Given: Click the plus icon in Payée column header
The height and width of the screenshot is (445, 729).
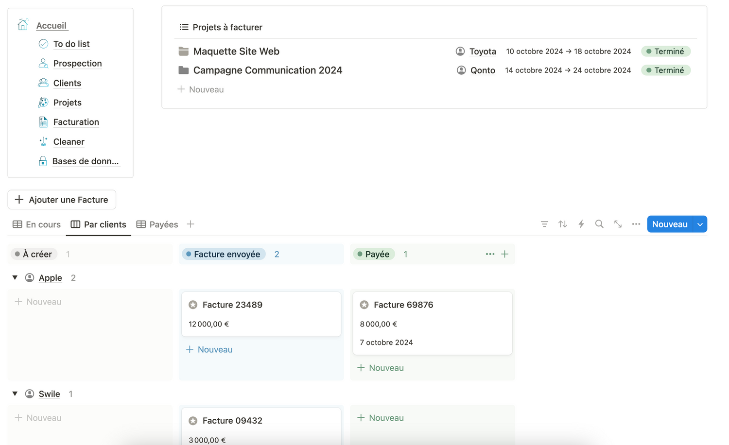Looking at the screenshot, I should point(505,254).
